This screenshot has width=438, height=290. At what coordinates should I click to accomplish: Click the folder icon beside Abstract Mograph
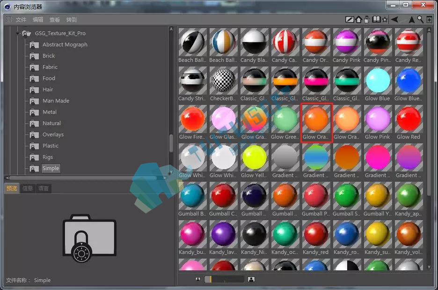pyautogui.click(x=34, y=45)
